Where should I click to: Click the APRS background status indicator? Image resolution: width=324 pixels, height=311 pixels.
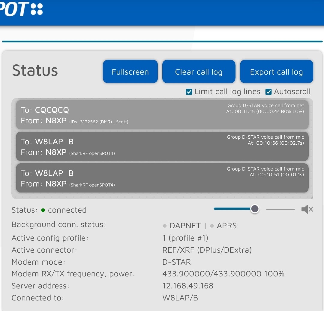(212, 226)
